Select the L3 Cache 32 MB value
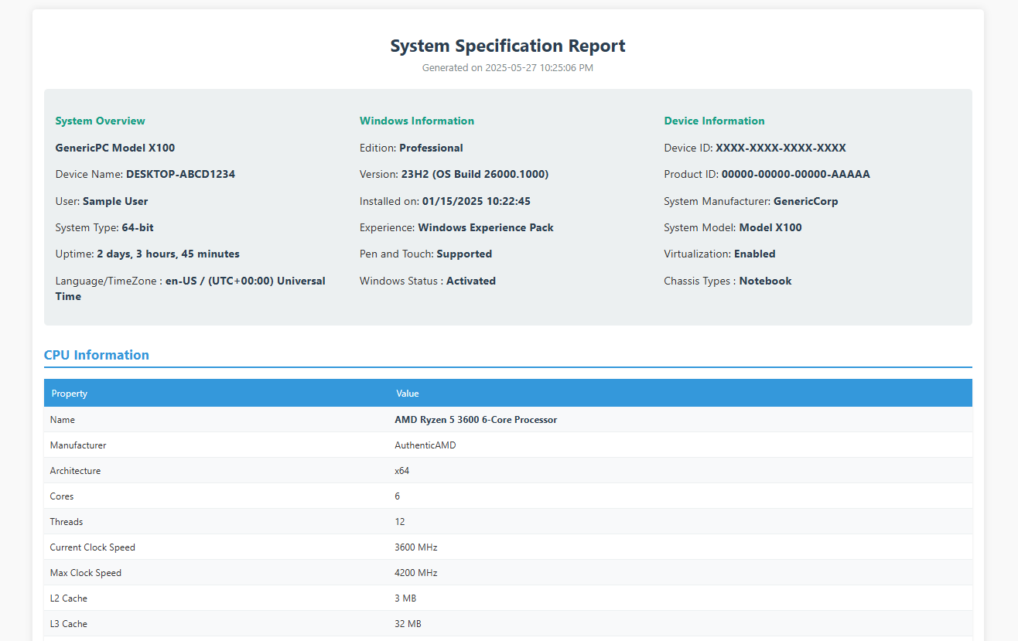 pos(408,624)
